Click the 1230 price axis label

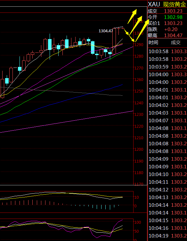pos(139,115)
